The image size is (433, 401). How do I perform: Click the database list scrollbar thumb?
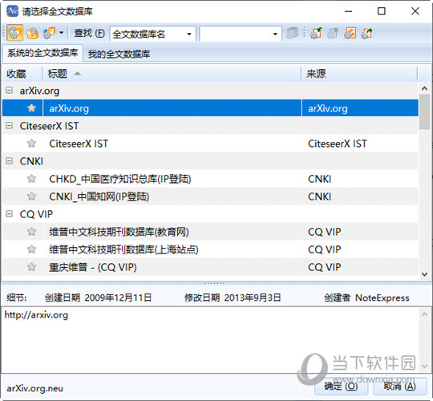tap(424, 111)
